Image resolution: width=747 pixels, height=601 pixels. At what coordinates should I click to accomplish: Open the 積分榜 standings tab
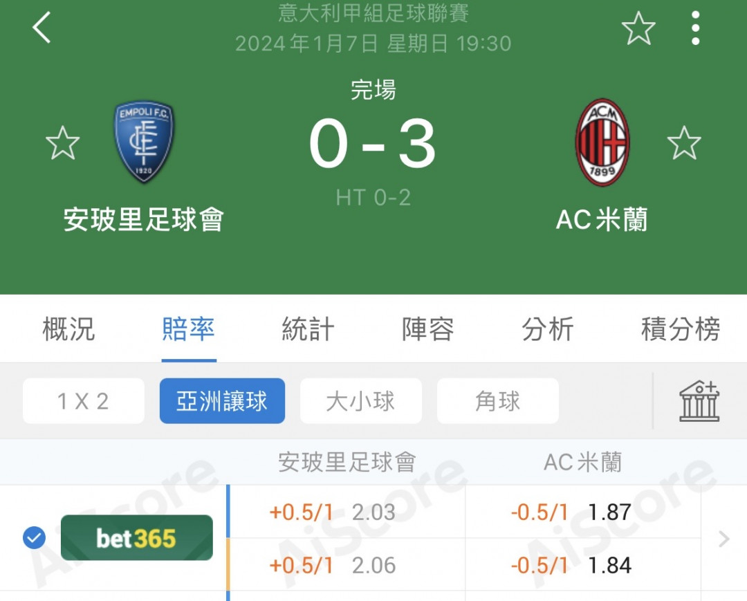(681, 329)
